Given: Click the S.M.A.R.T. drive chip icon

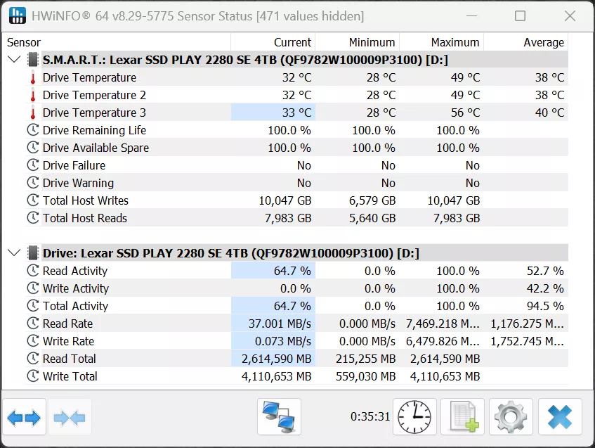Looking at the screenshot, I should pos(33,60).
